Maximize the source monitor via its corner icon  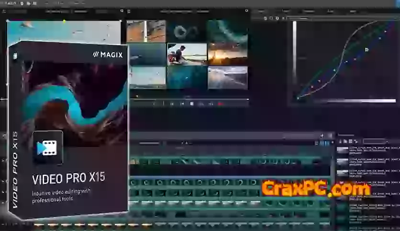pos(122,10)
